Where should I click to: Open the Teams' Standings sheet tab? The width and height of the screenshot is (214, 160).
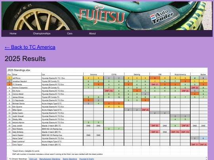[70, 159]
